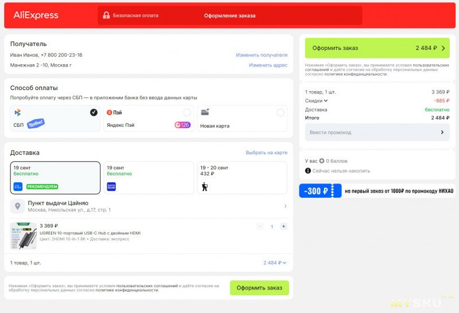459x313 pixels.
Task: Increase item quantity with plus button
Action: point(283,226)
